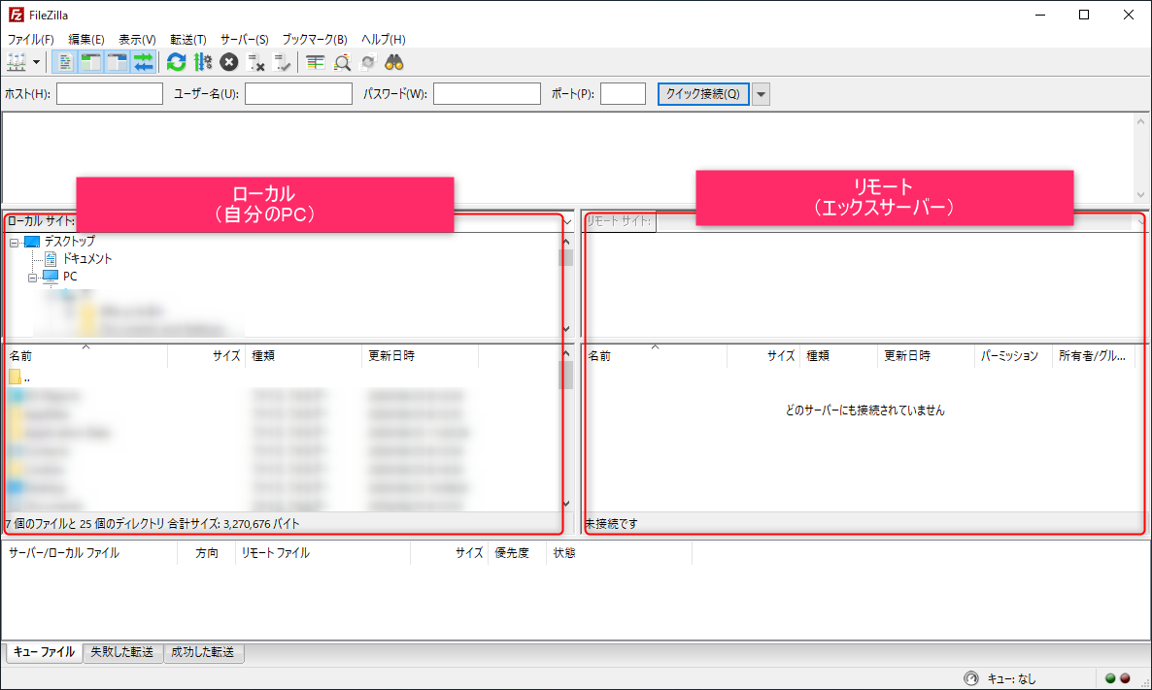The height and width of the screenshot is (690, 1152).
Task: Open the 表示(V) menu
Action: pos(137,39)
